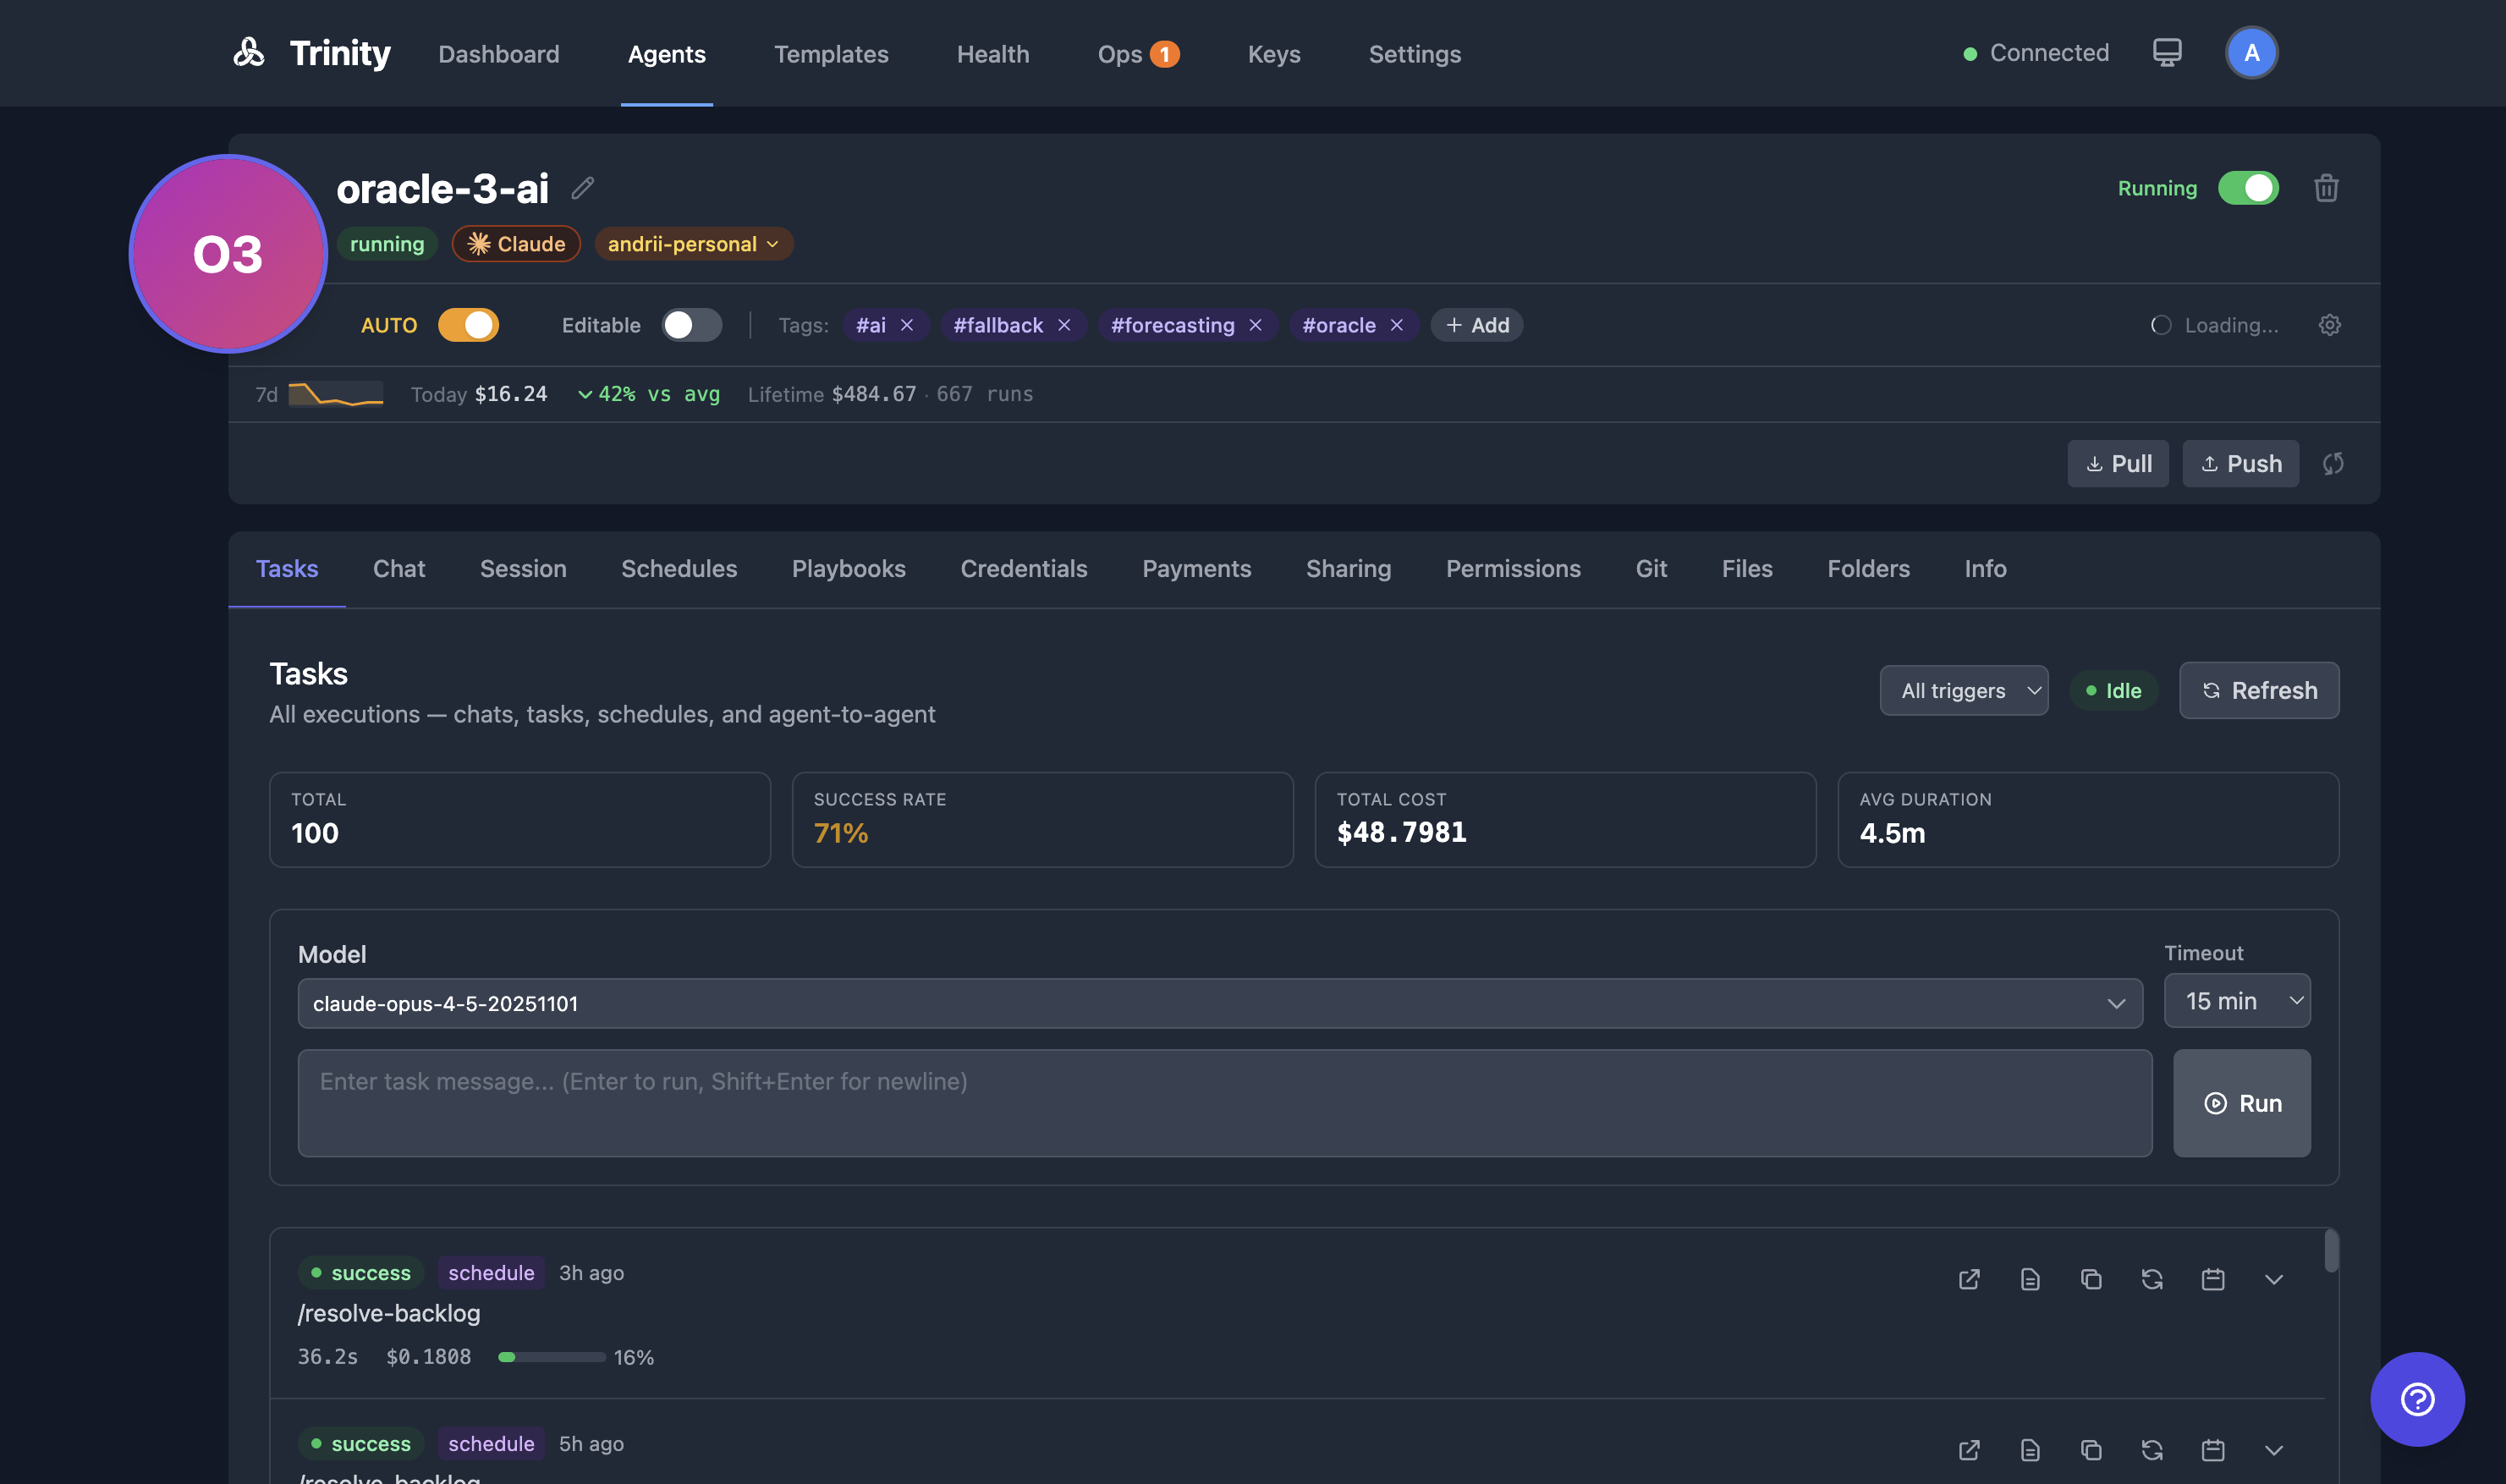
Task: Open 5h ago task in new window
Action: coord(1968,1450)
